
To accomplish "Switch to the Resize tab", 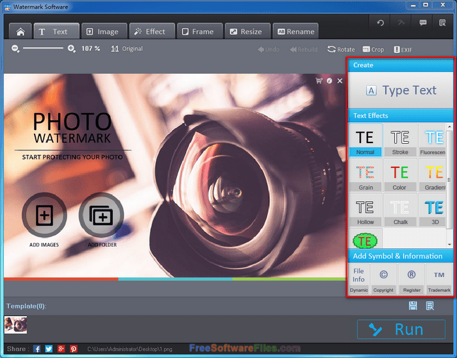I will [x=247, y=31].
